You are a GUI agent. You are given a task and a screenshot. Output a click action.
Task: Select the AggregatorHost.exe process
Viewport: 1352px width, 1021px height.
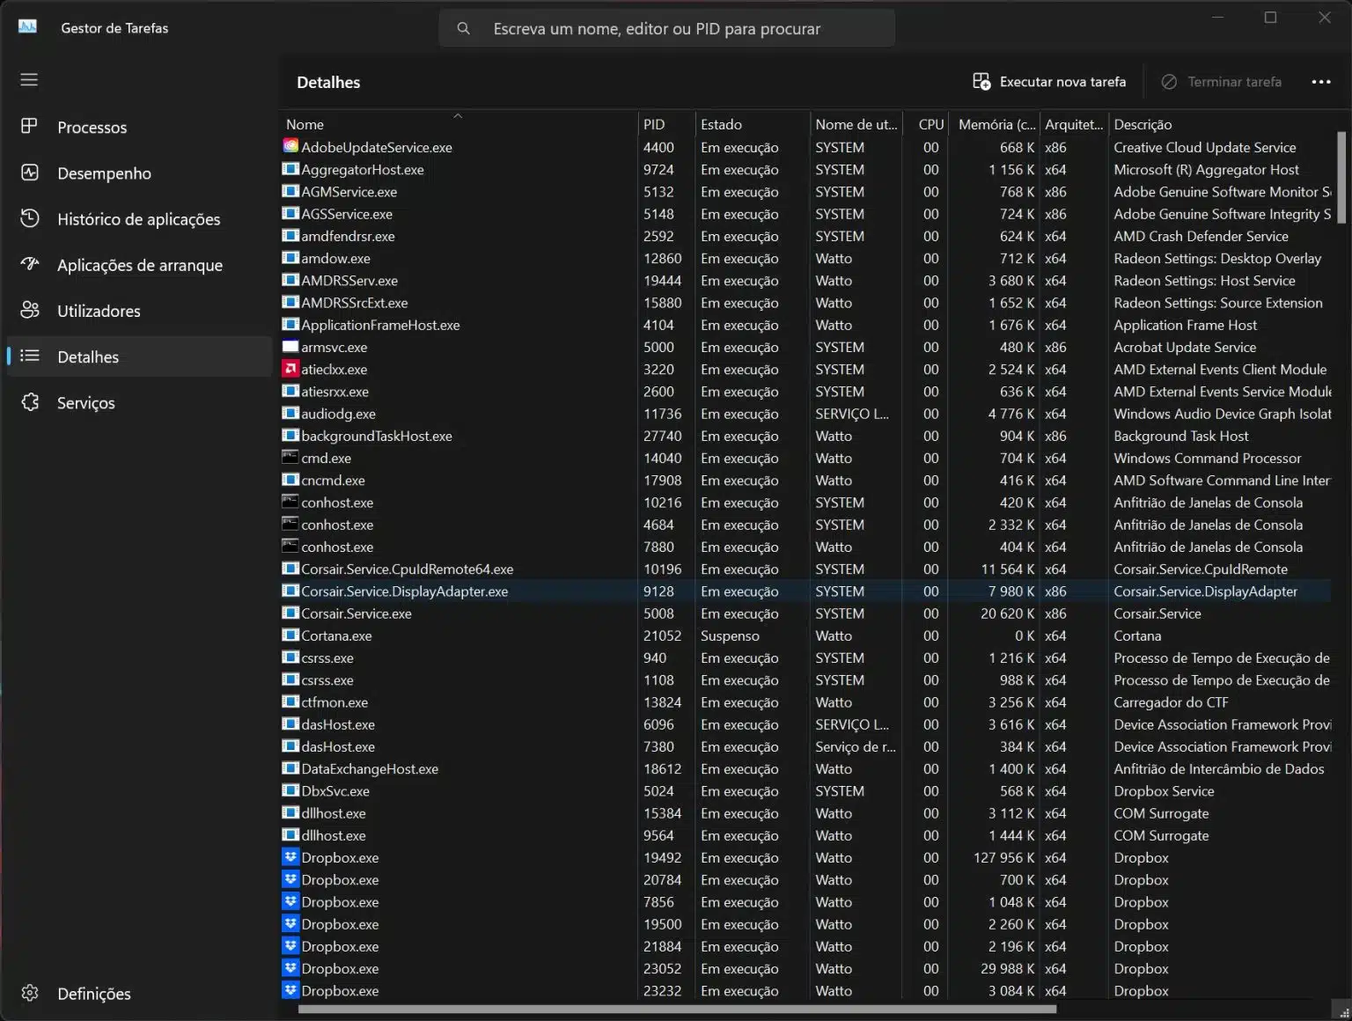806,169
